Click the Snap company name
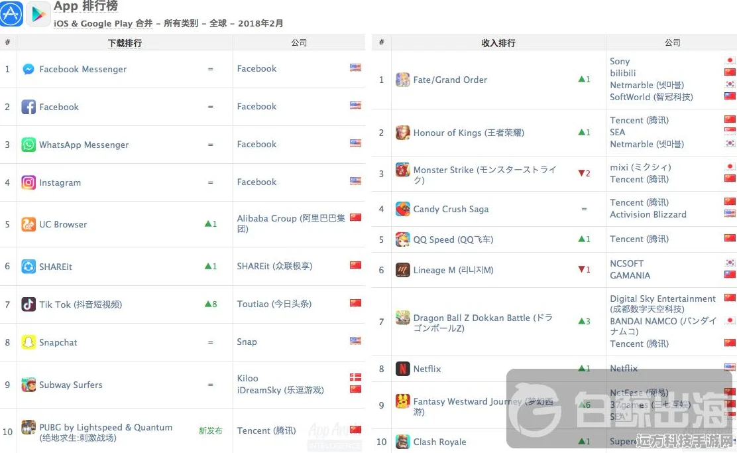The height and width of the screenshot is (453, 737). click(247, 342)
